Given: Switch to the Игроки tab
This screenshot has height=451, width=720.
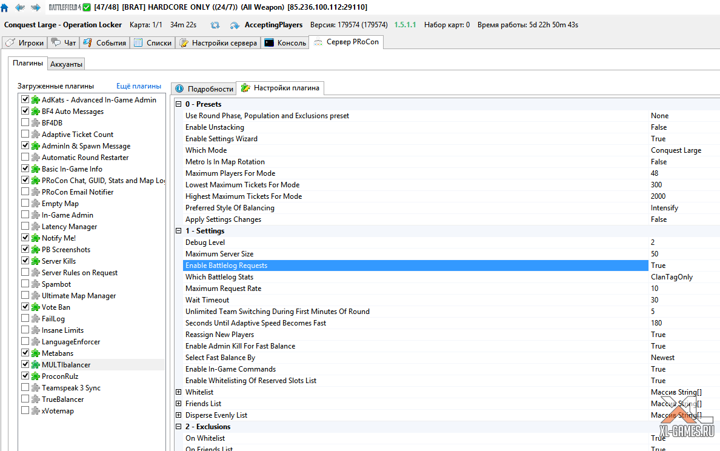Looking at the screenshot, I should [25, 42].
